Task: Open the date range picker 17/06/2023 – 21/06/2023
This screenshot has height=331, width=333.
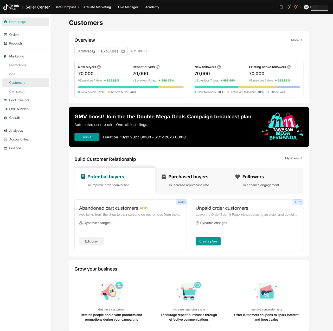Action: point(101,51)
